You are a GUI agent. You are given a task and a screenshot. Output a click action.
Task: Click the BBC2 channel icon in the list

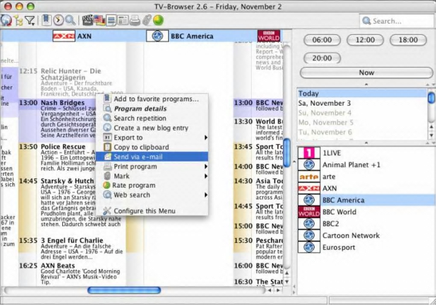(309, 224)
